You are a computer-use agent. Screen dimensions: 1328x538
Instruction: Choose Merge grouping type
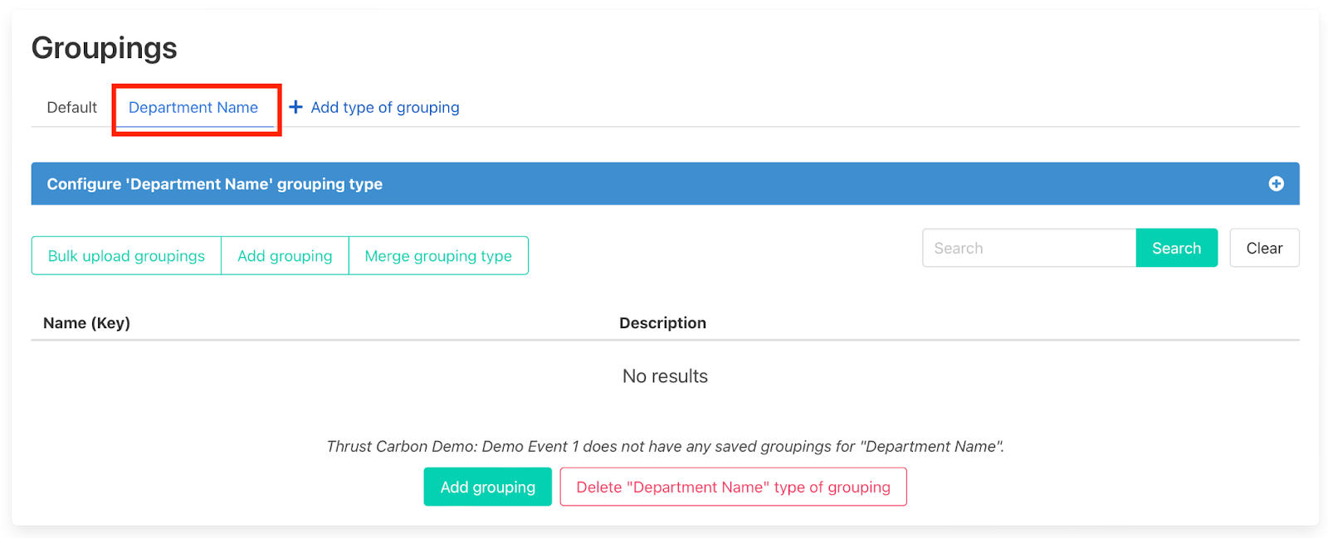click(438, 256)
